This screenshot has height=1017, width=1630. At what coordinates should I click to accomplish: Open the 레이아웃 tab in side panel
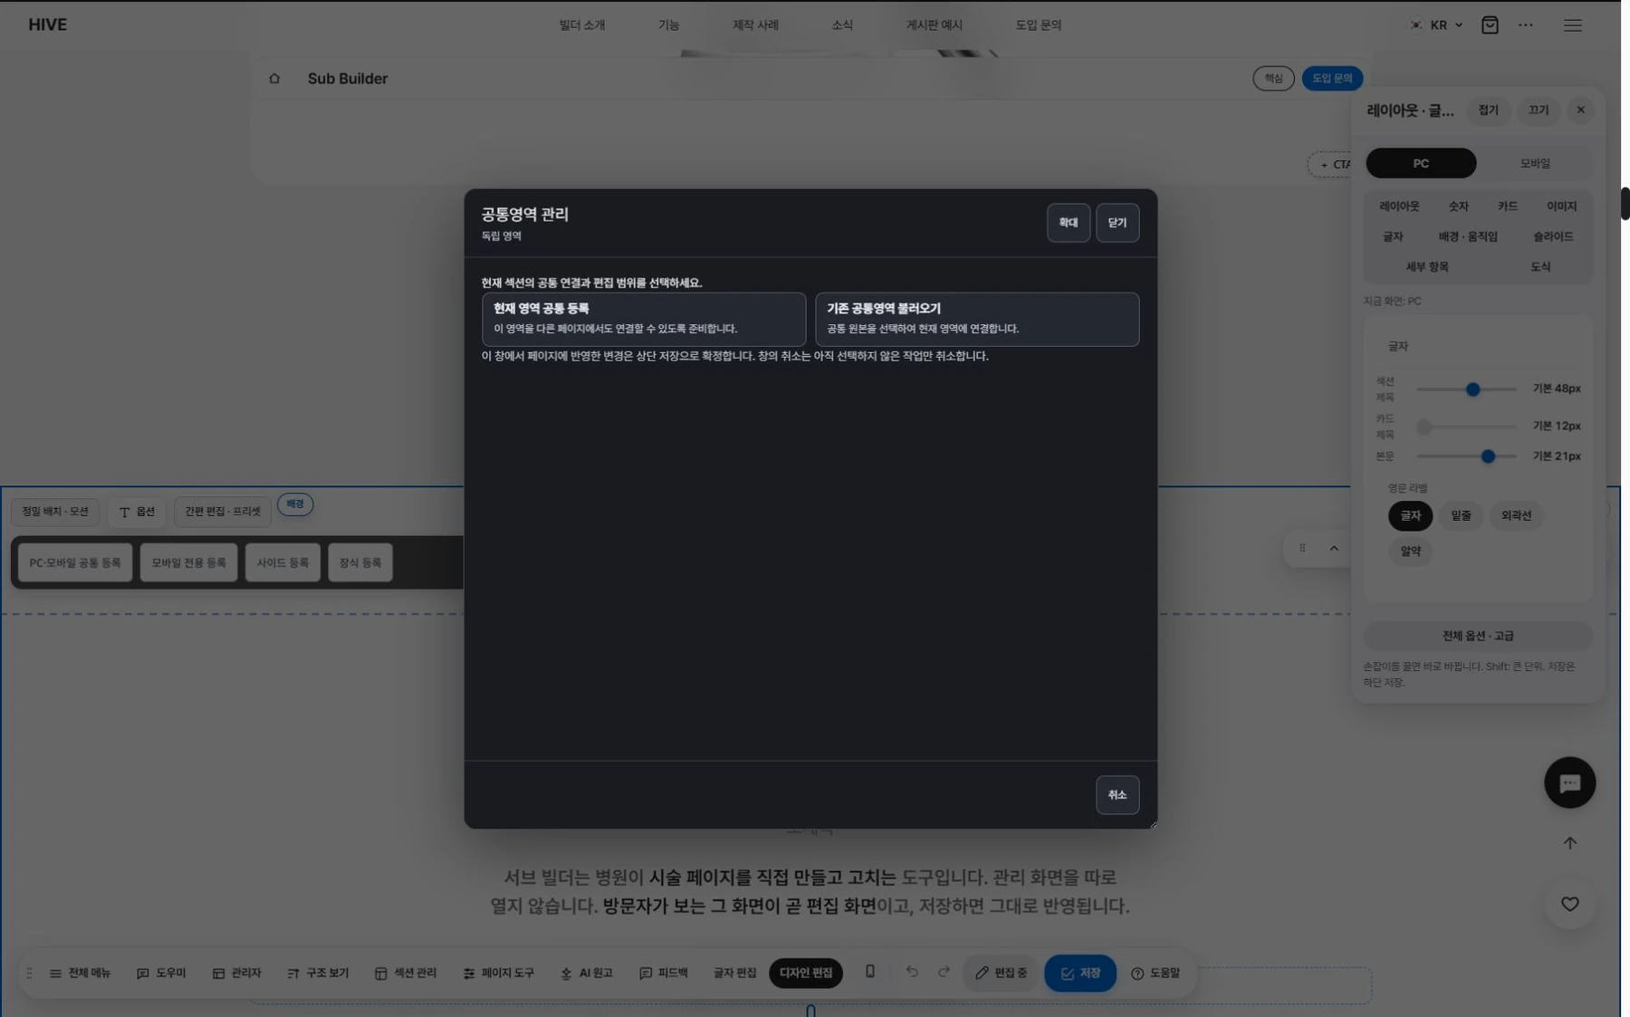tap(1399, 206)
